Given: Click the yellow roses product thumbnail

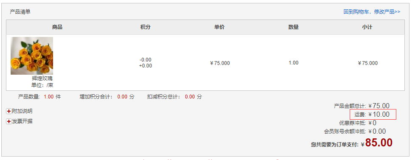Looking at the screenshot, I should 32,56.
